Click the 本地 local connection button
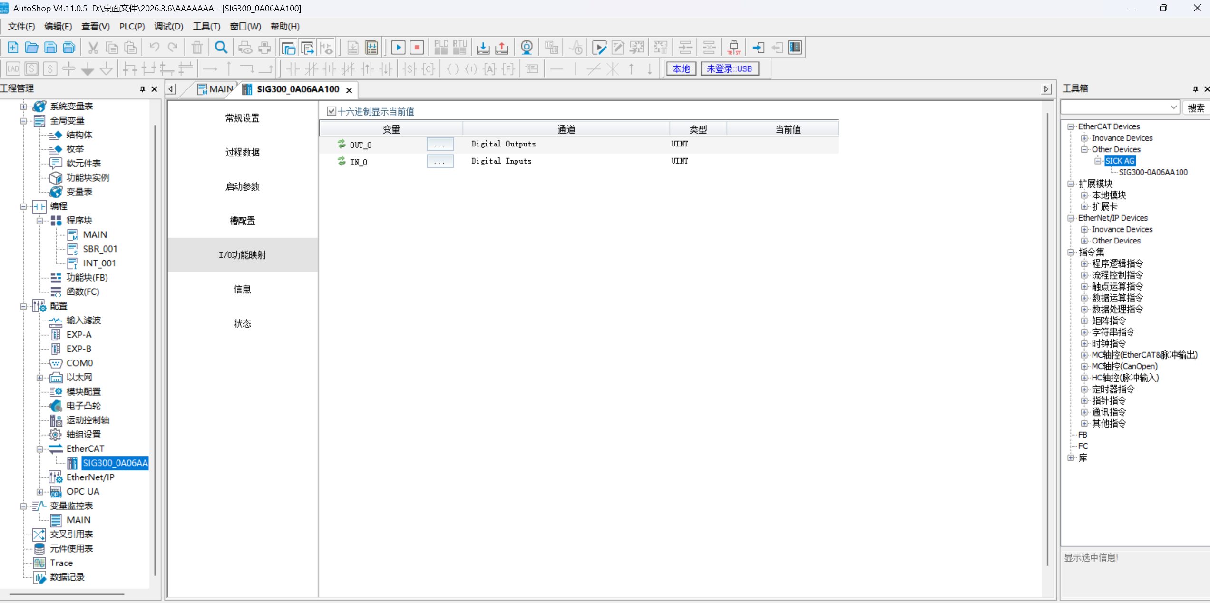Screen dimensions: 1210x603 pos(681,69)
